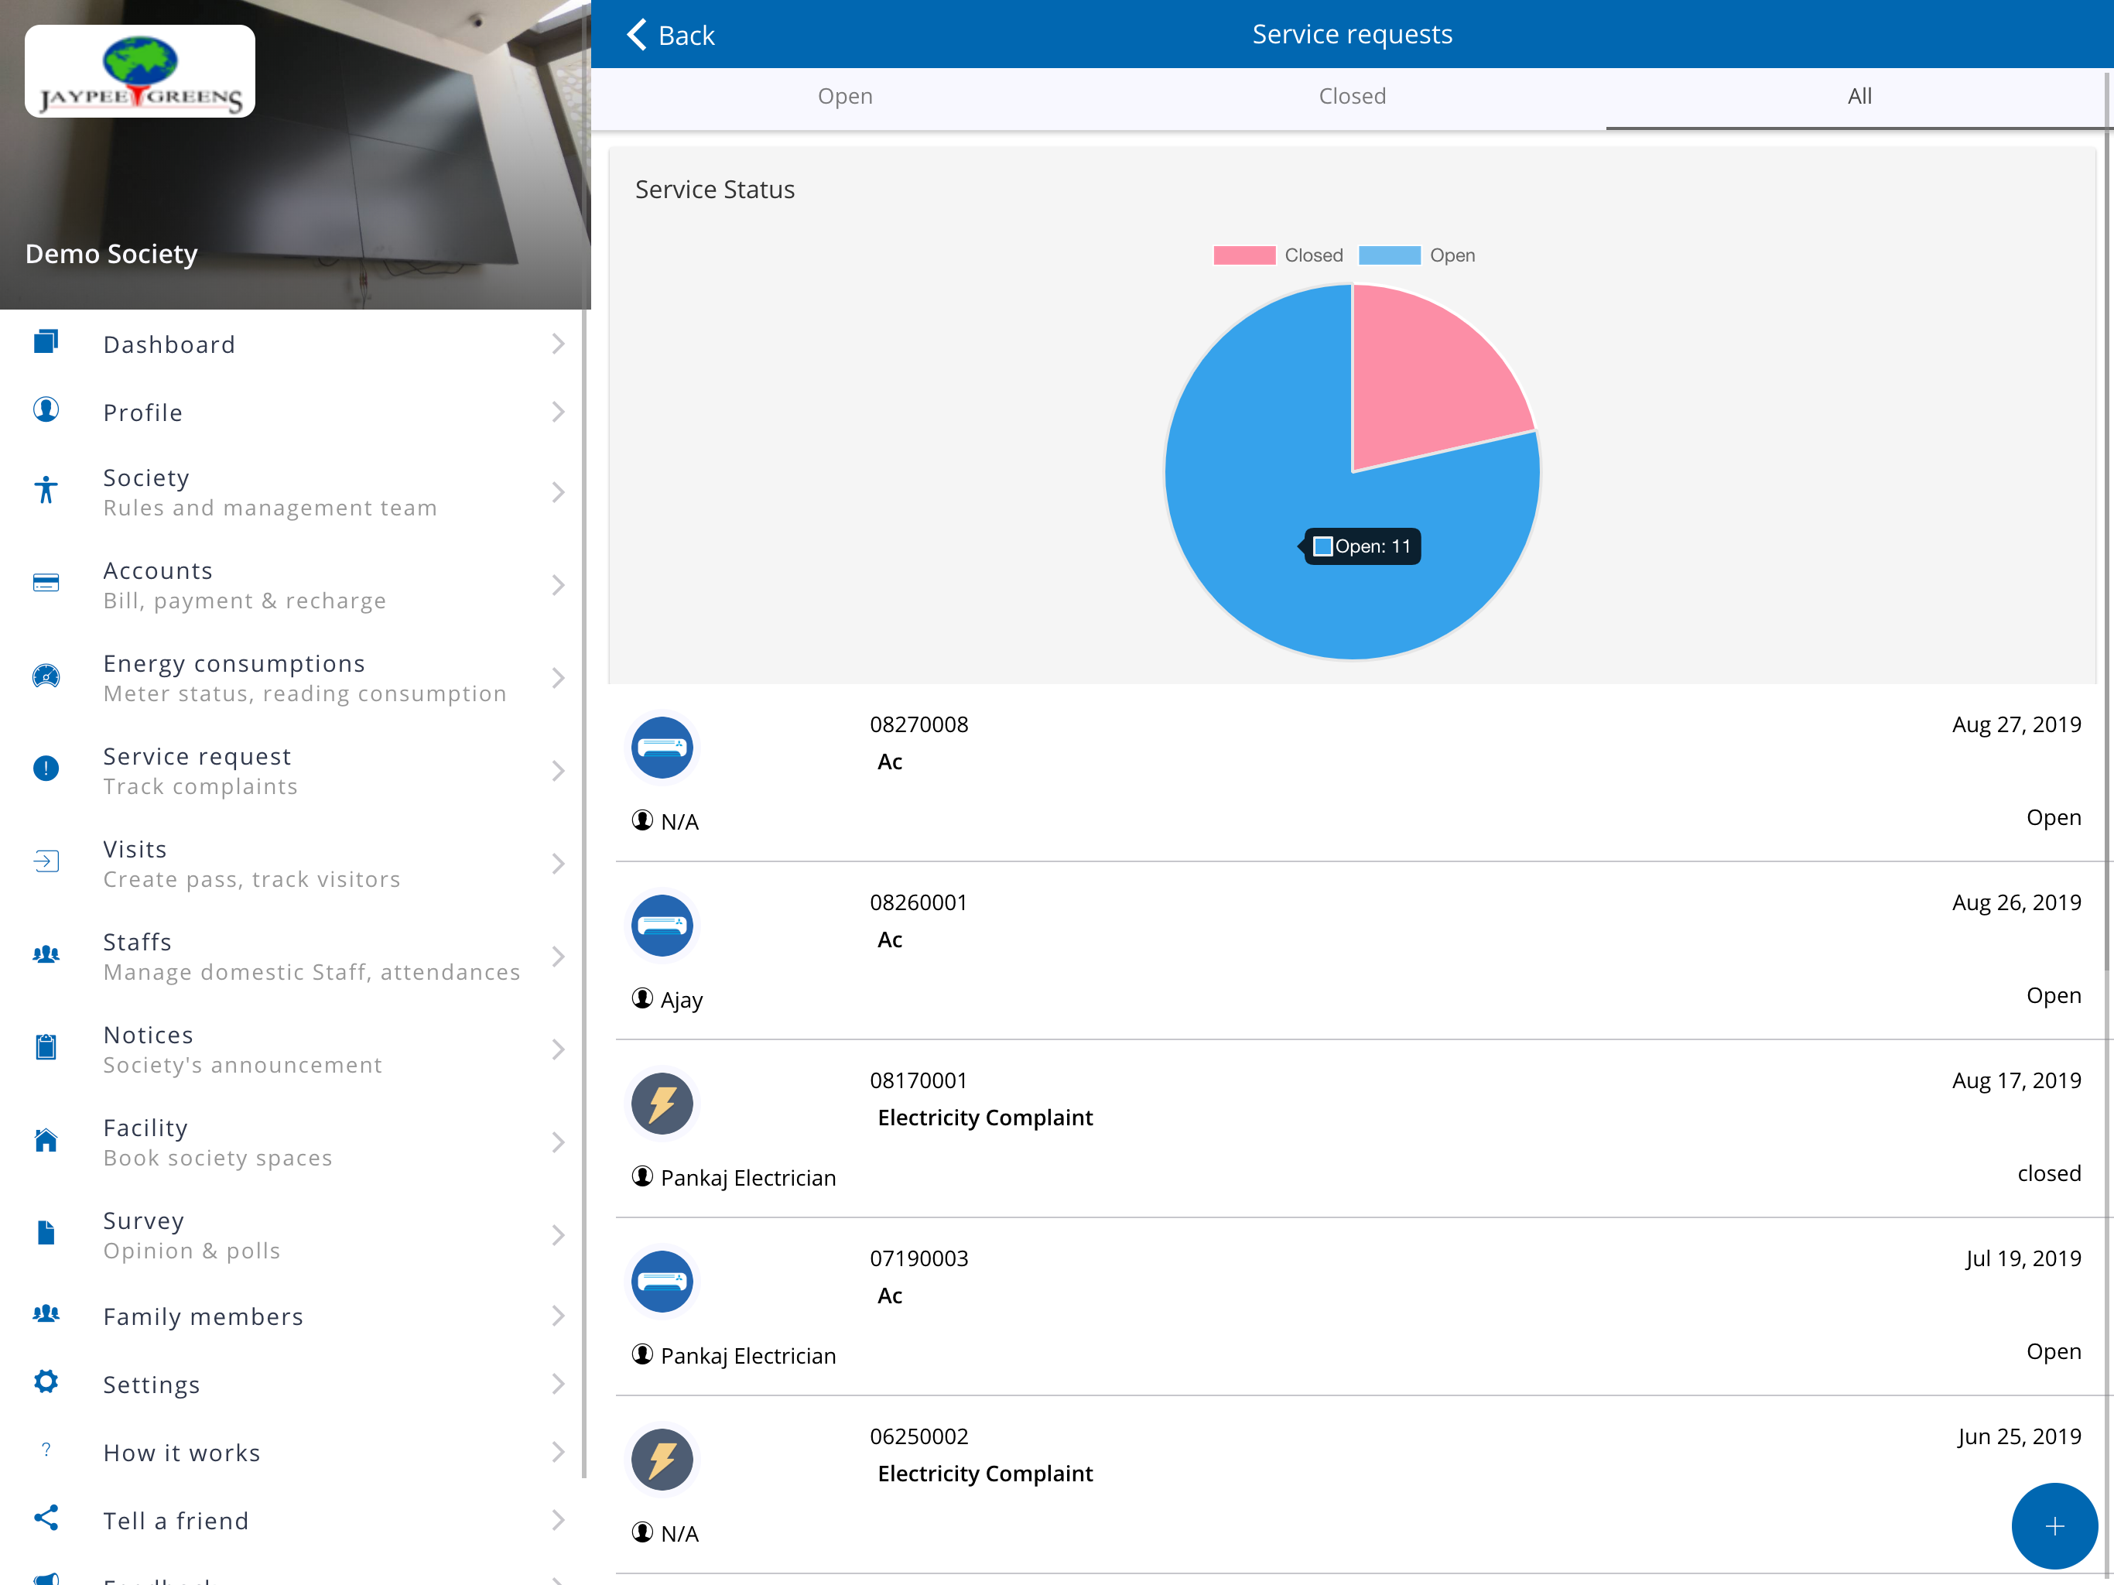Open the Tell a friend label
This screenshot has height=1585, width=2114.
click(176, 1520)
